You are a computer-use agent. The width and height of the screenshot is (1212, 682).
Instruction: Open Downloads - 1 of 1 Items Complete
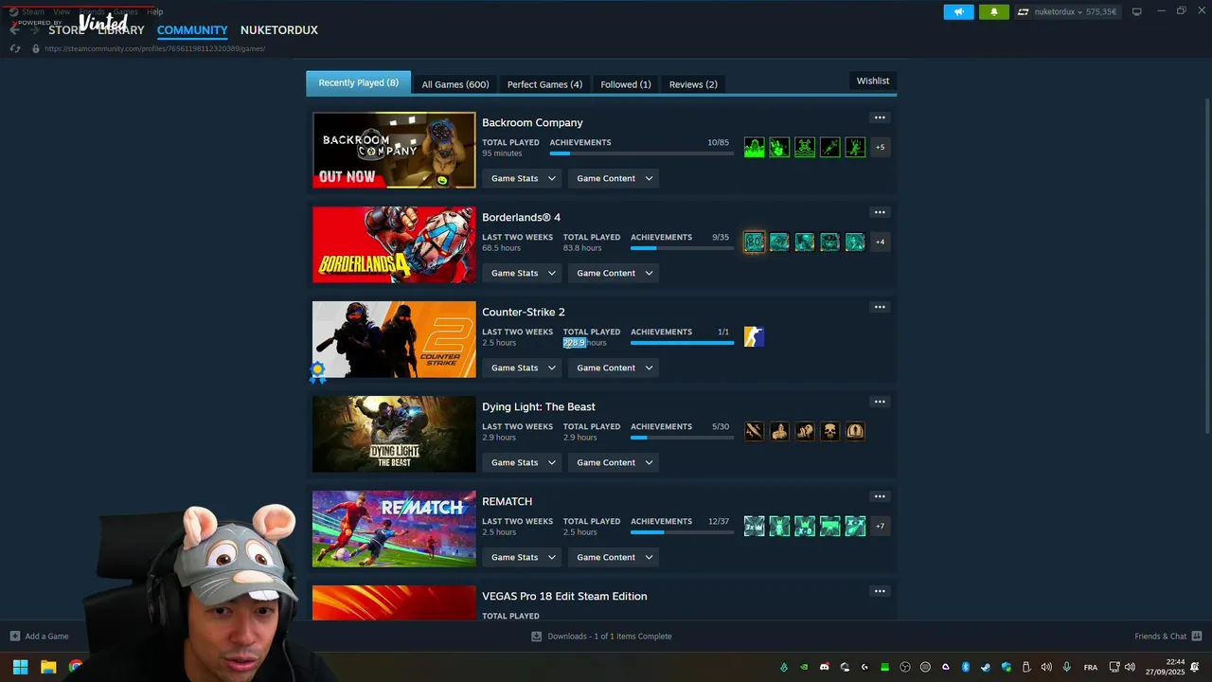click(601, 637)
